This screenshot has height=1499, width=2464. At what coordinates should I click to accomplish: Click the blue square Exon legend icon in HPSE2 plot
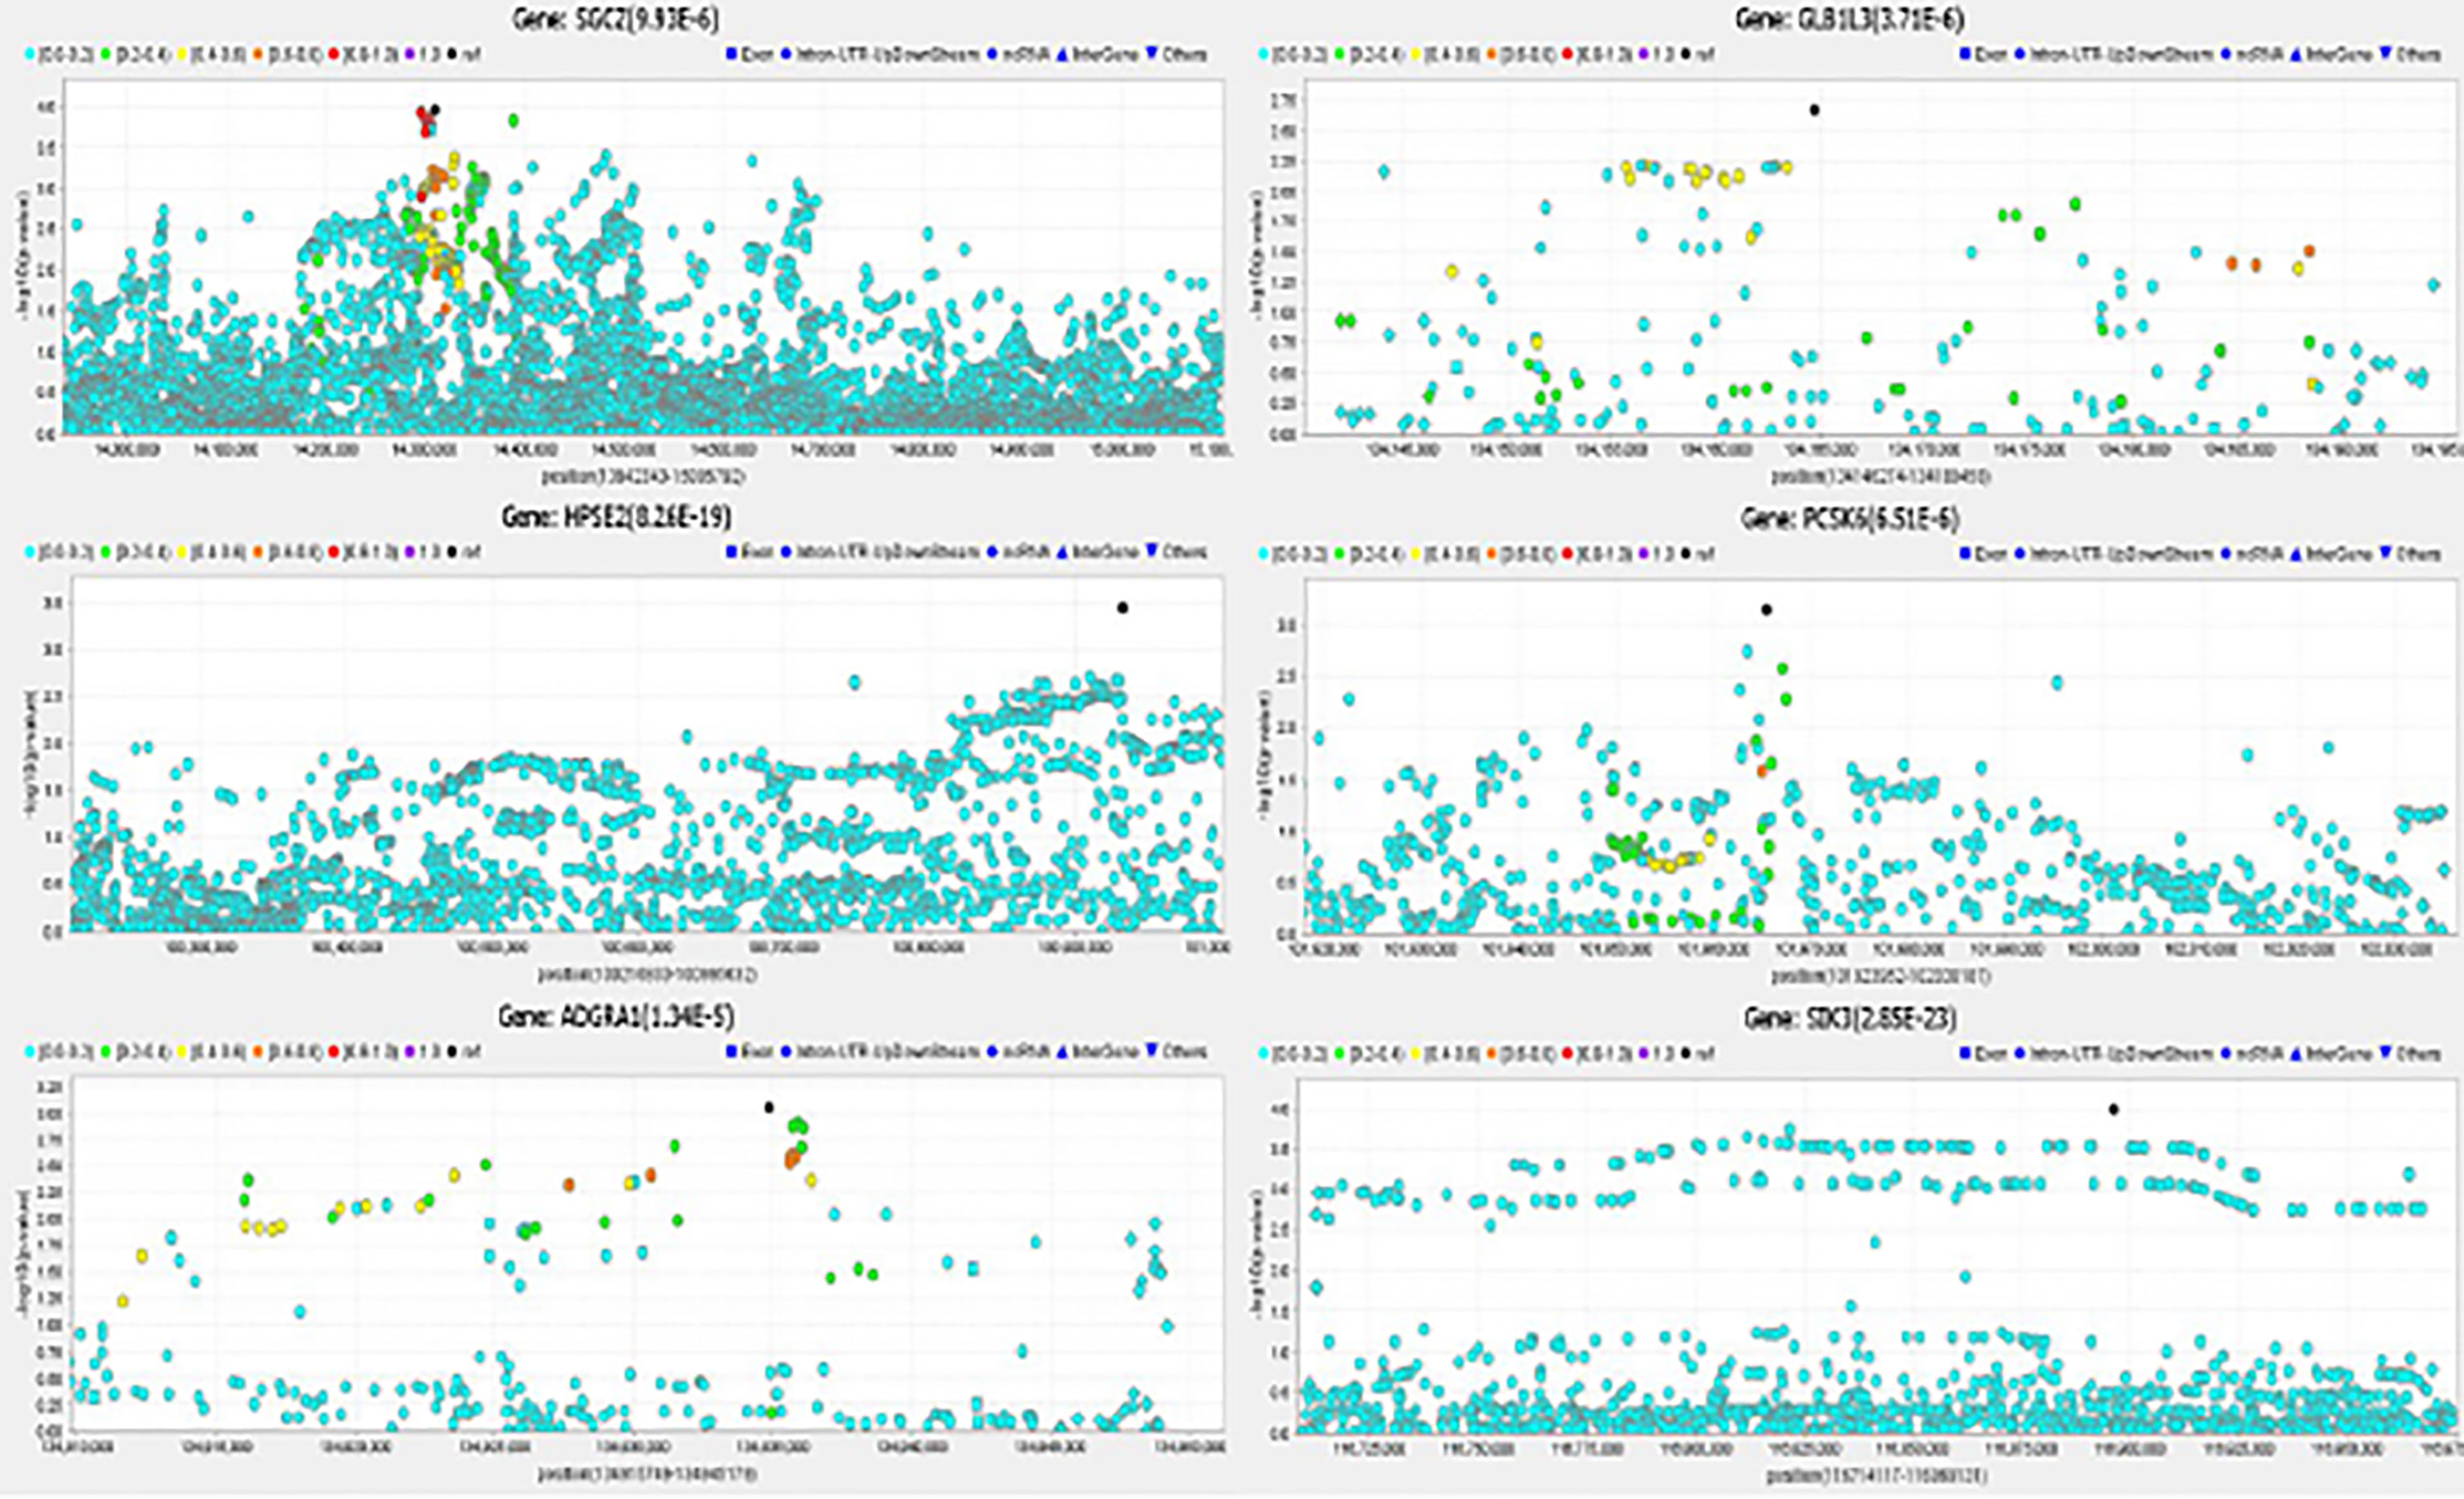(x=732, y=552)
